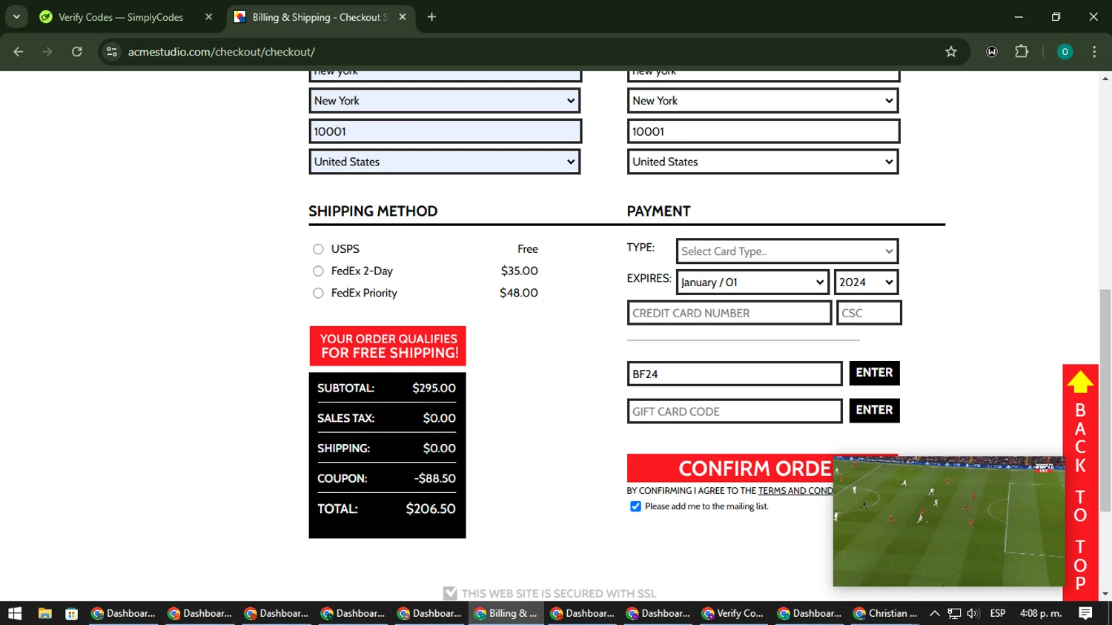The height and width of the screenshot is (625, 1112).
Task: Open billing state New York dropdown
Action: click(x=445, y=101)
